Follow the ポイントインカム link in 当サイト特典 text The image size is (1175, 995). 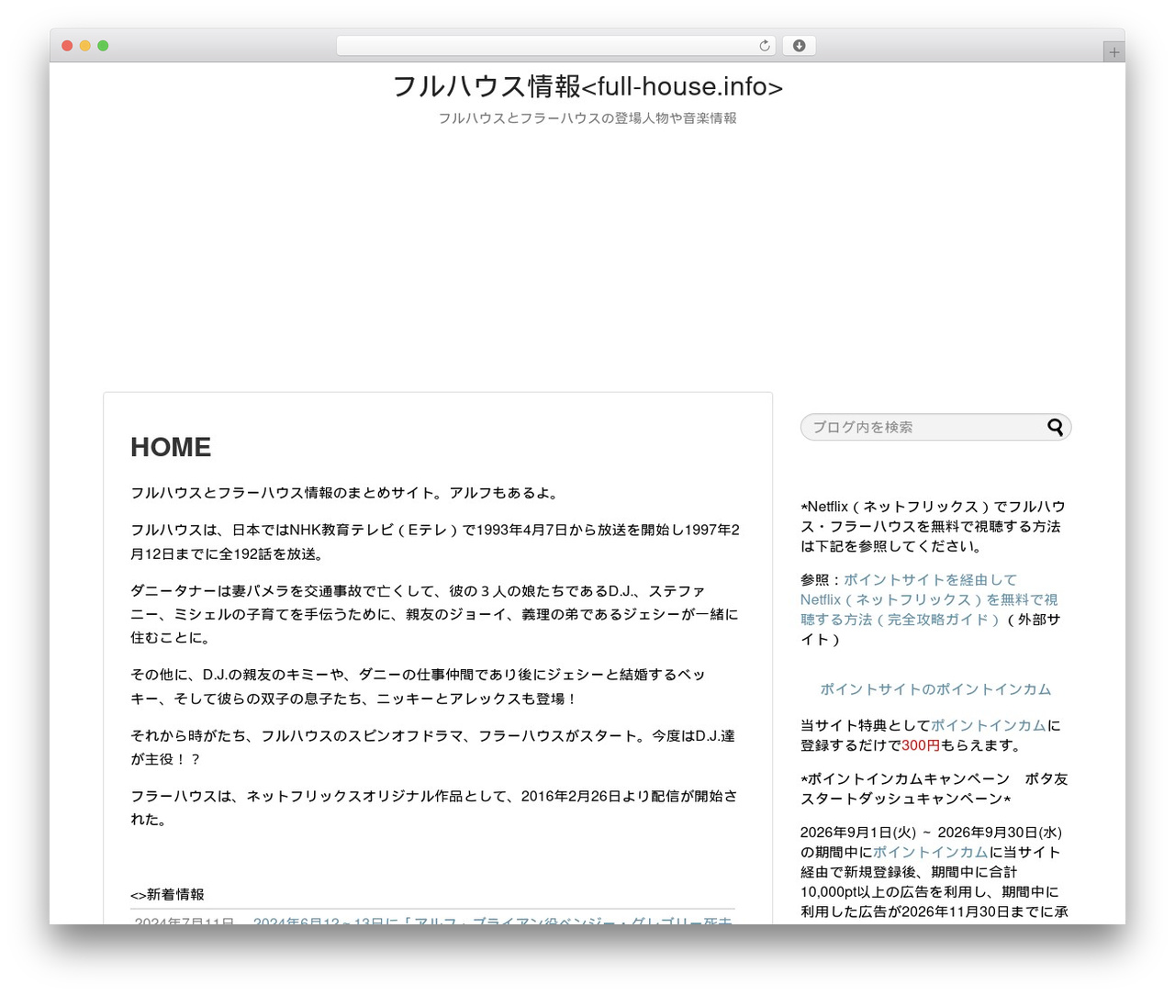coord(989,725)
